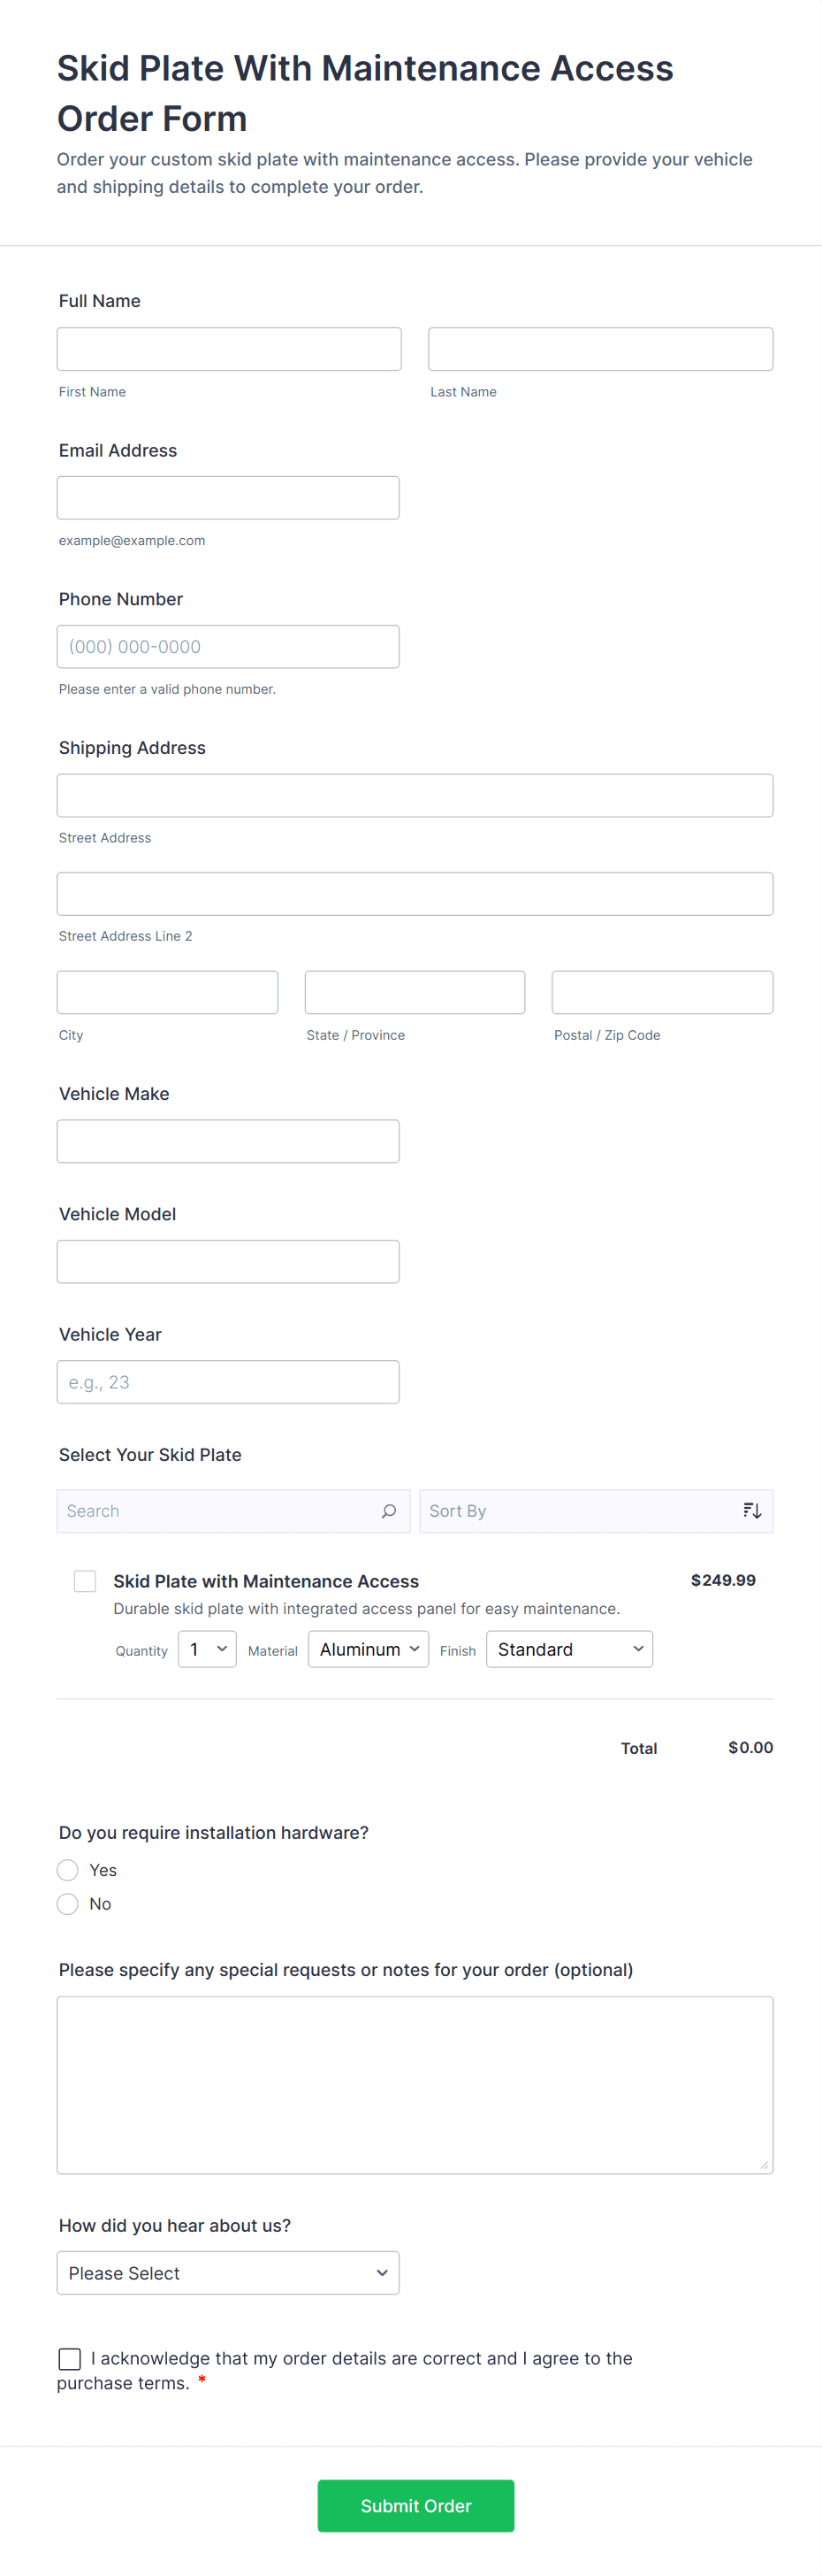
Task: Click the Email Address input
Action: pos(228,498)
